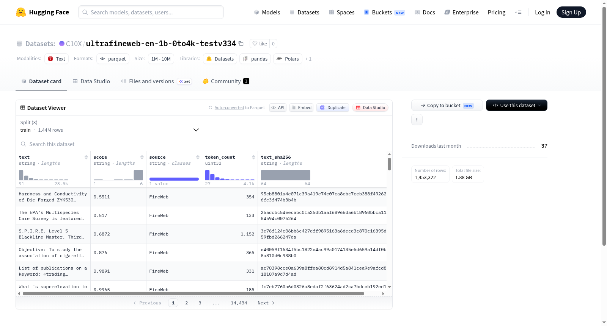Open Buckets in the top navigation
Screen dimensions: 607x326
[384, 12]
